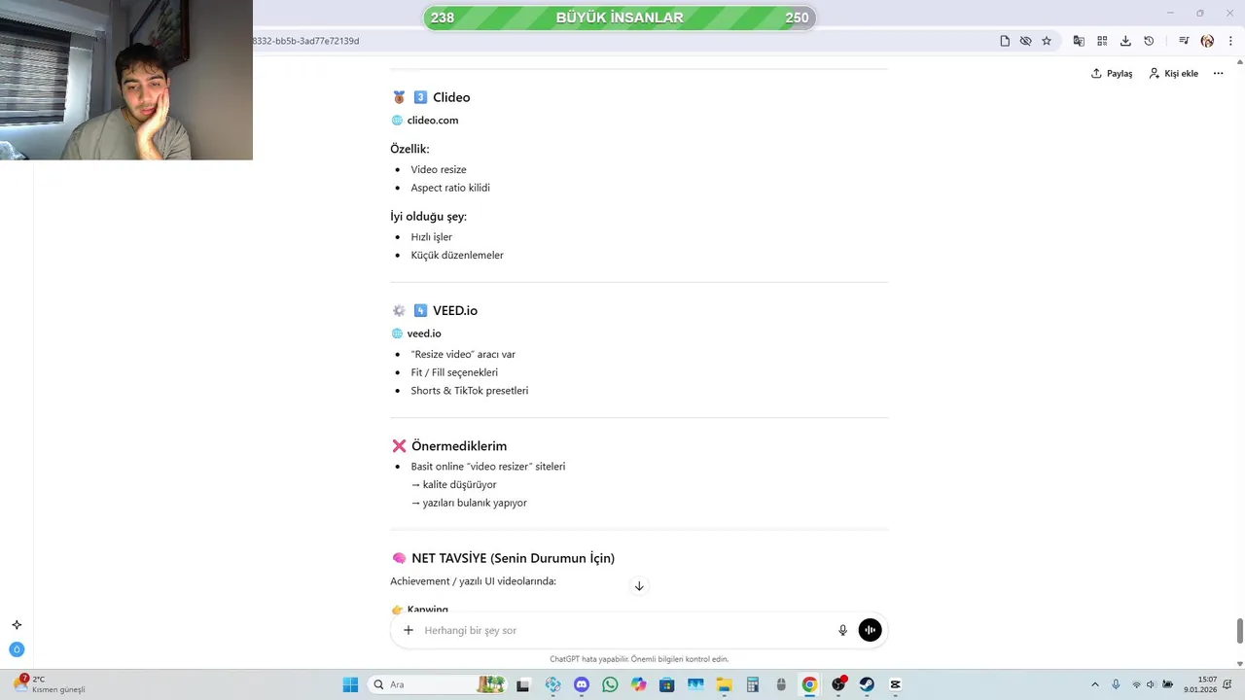Open Photos app from the taskbar
The width and height of the screenshot is (1245, 700).
695,684
